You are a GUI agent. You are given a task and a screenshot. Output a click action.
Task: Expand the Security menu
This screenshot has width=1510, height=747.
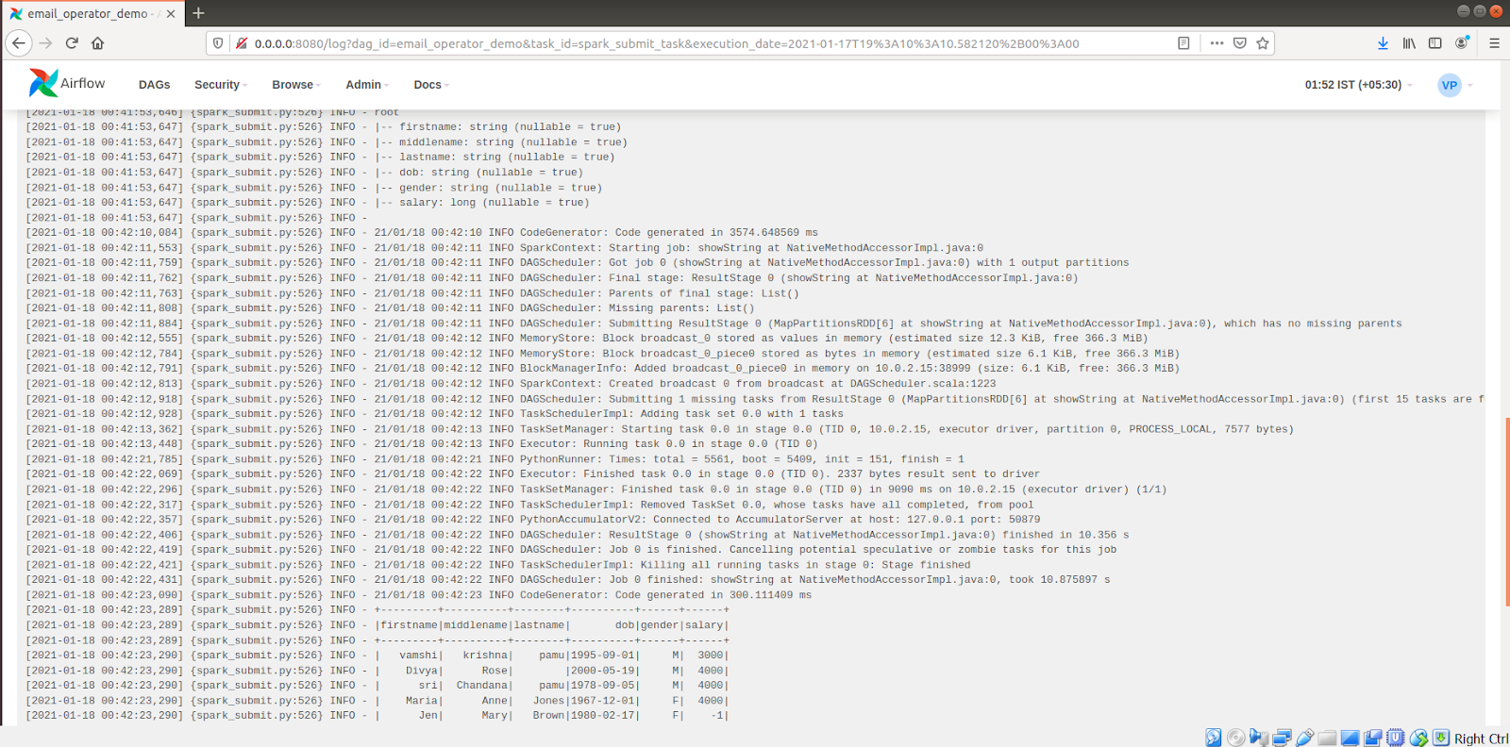point(221,85)
